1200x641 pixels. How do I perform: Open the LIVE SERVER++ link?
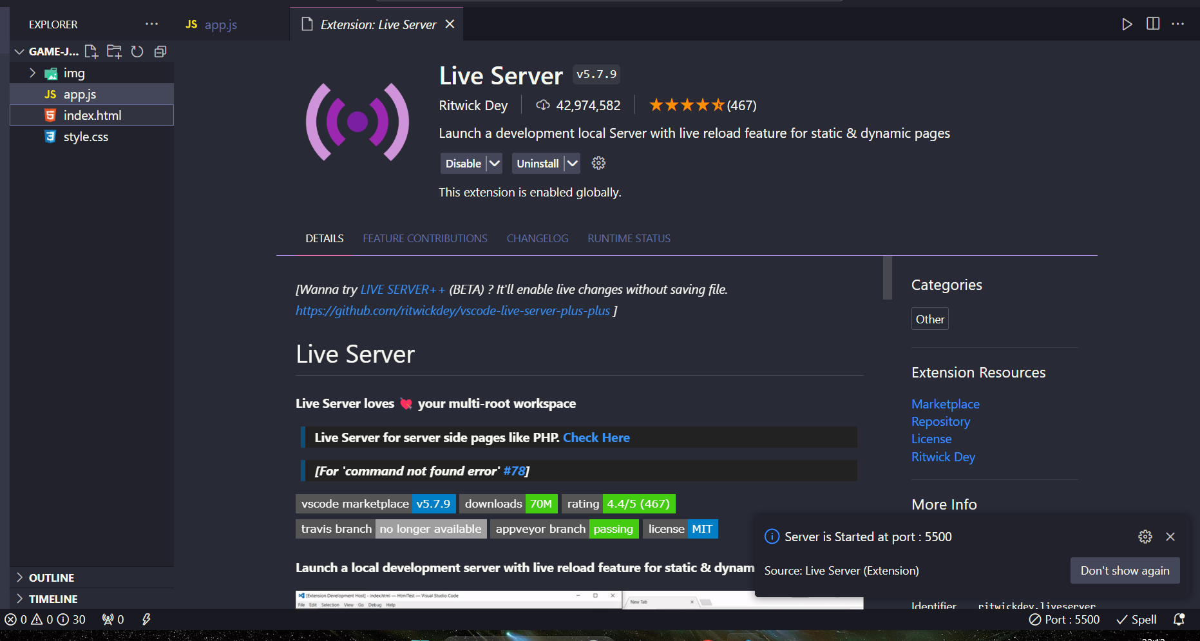tap(403, 289)
